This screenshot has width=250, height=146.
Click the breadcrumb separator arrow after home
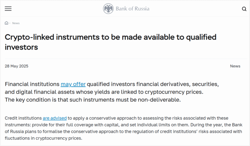(x=10, y=23)
